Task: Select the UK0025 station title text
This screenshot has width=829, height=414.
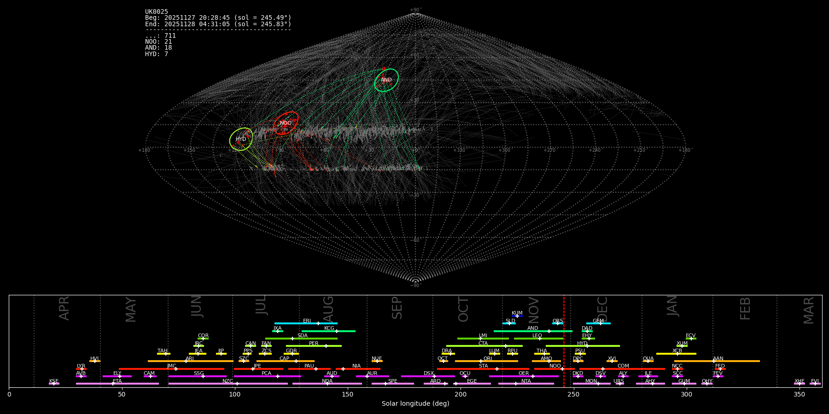Action: 157,12
